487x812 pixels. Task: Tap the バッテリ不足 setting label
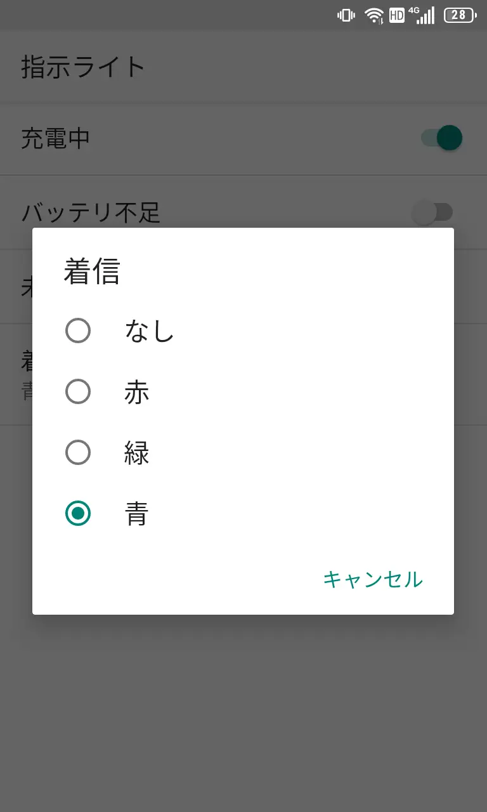tap(91, 212)
